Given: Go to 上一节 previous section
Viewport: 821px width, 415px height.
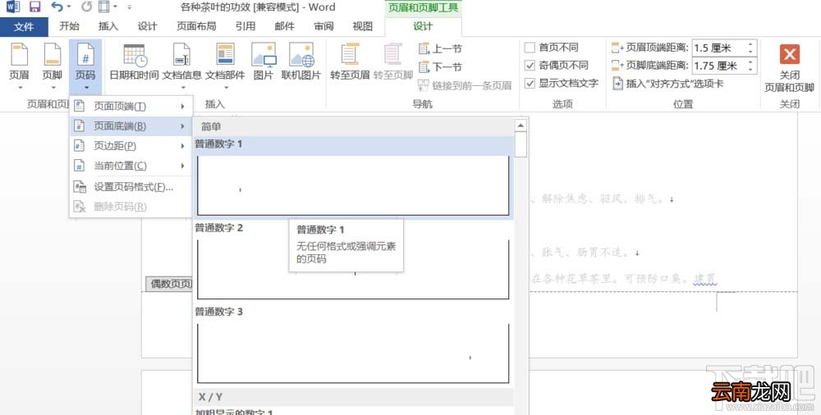Looking at the screenshot, I should [x=440, y=49].
